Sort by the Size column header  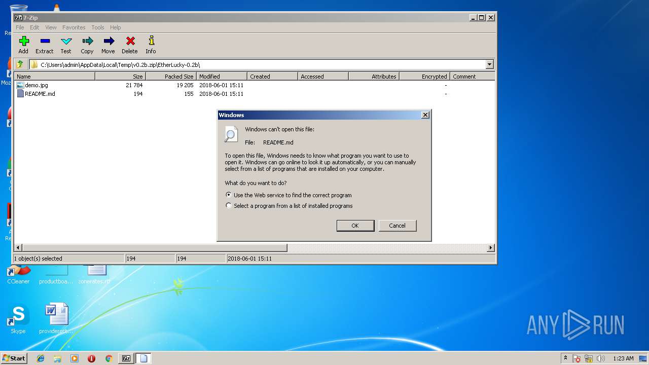click(121, 77)
